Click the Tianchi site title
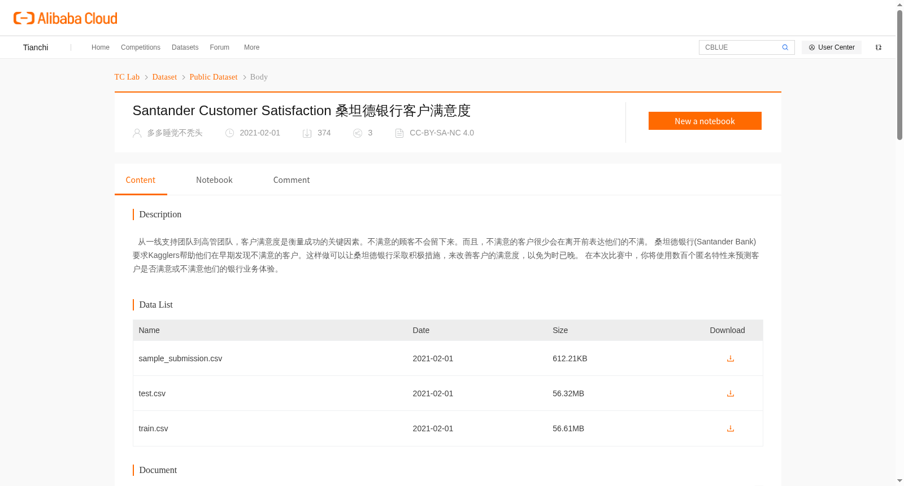This screenshot has width=904, height=486. coord(36,47)
